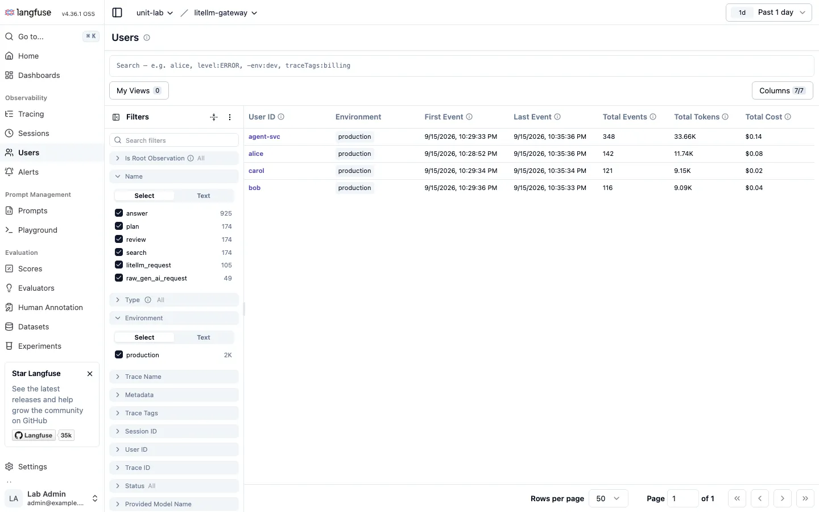
Task: Expand the Metadata filter section
Action: point(174,395)
